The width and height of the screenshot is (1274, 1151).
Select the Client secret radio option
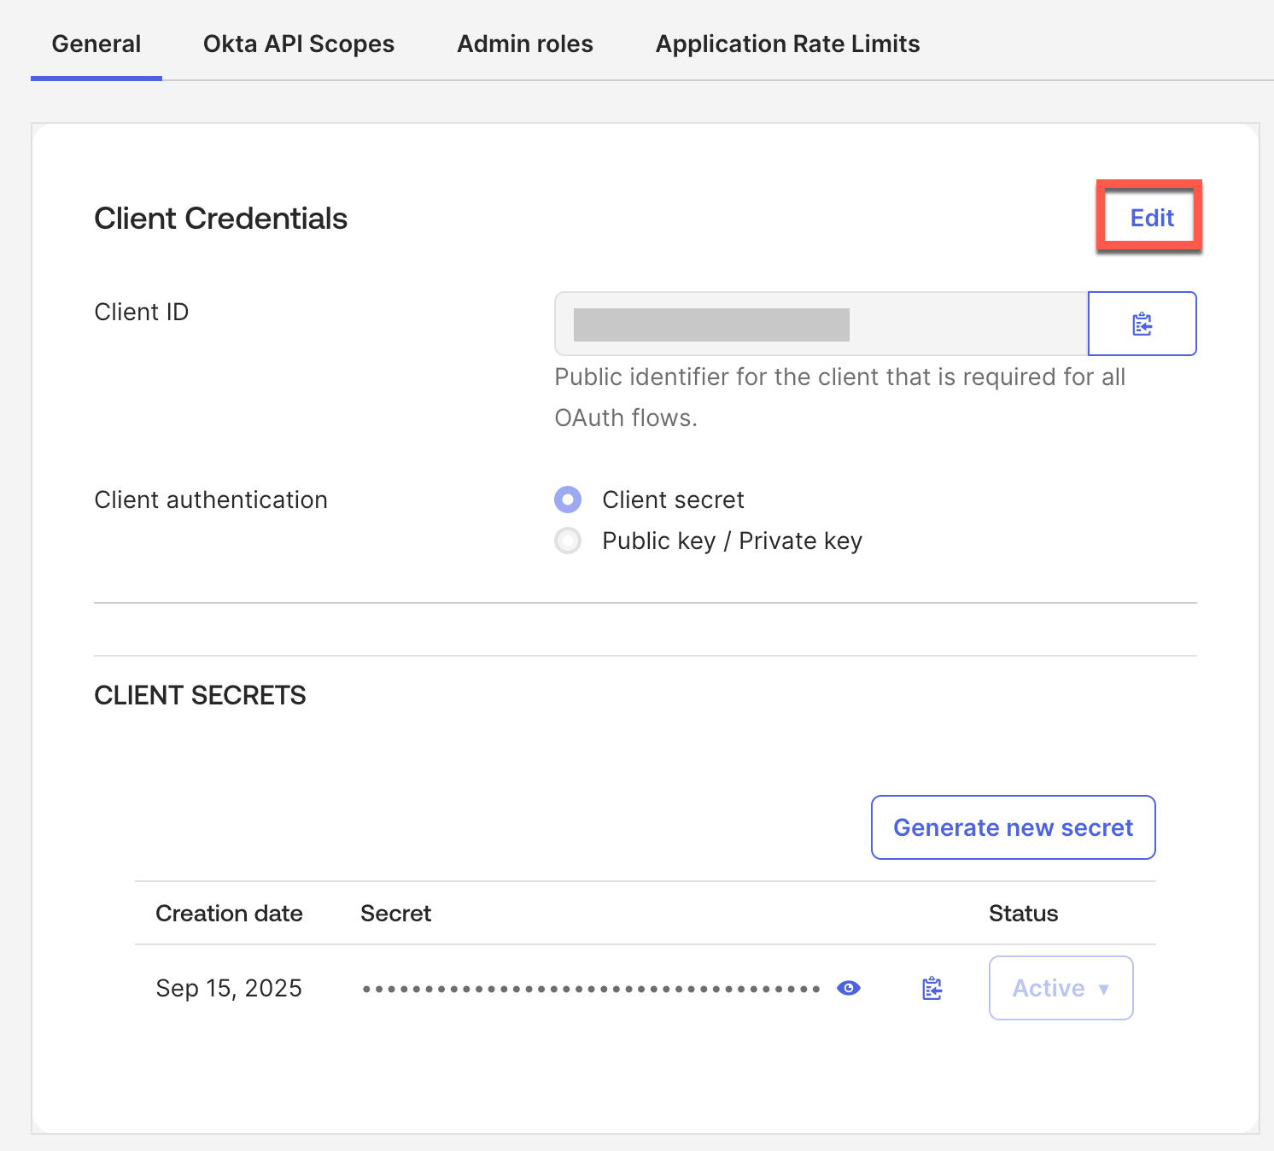[x=568, y=500]
